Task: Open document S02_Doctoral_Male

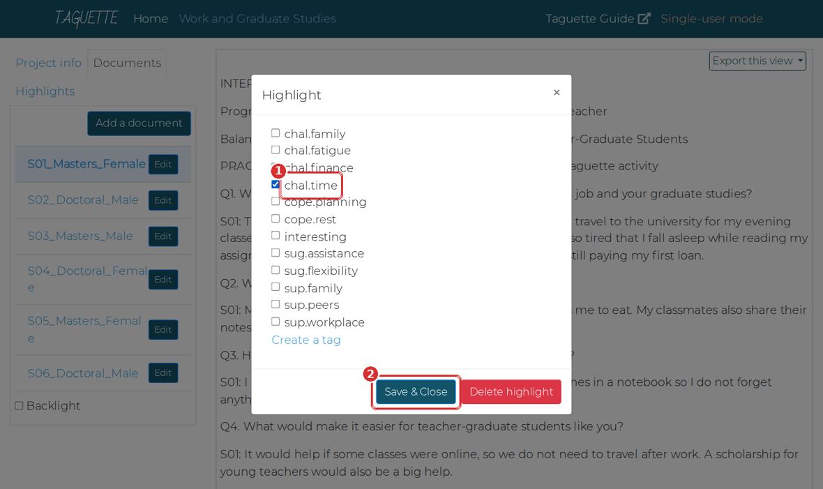Action: pyautogui.click(x=83, y=200)
